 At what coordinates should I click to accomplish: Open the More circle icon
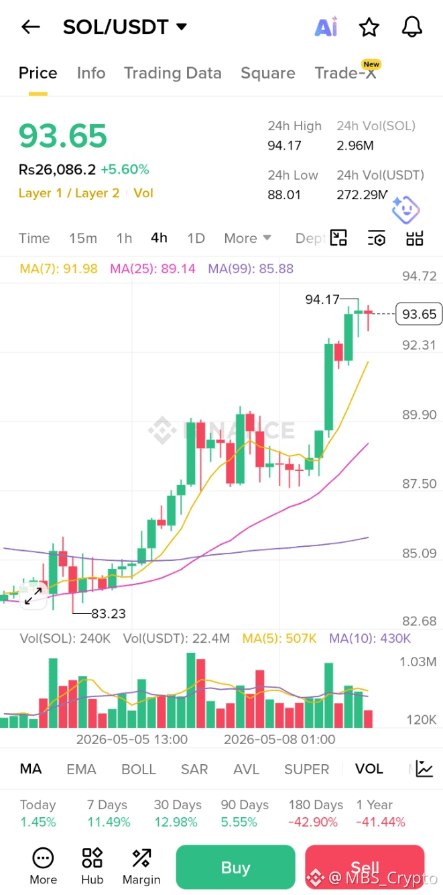point(43,866)
